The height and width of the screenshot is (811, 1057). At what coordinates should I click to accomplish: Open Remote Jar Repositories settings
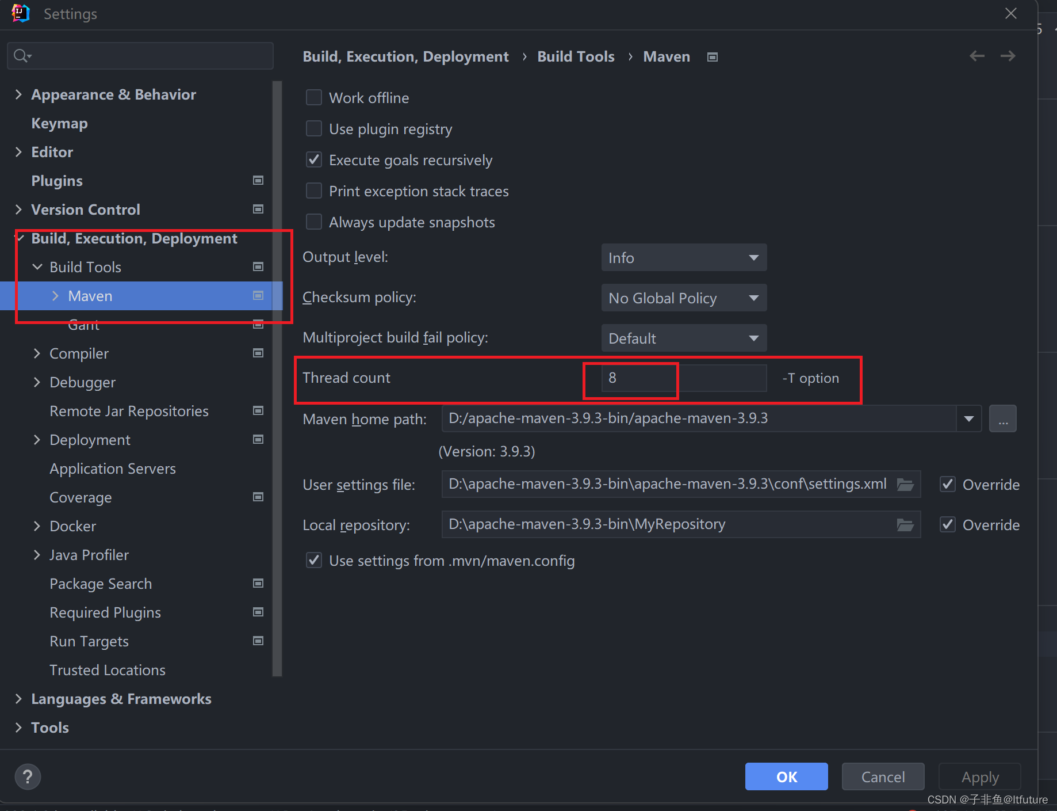click(129, 411)
